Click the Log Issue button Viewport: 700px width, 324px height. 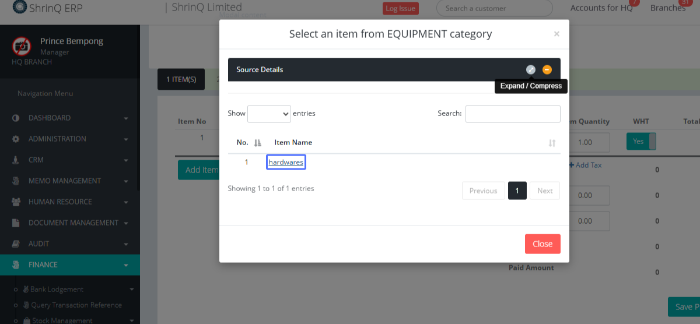[400, 8]
